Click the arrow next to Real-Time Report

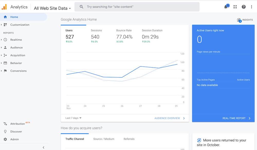pyautogui.click(x=250, y=118)
